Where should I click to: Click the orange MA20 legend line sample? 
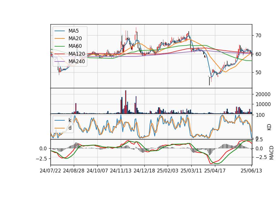tap(60, 38)
